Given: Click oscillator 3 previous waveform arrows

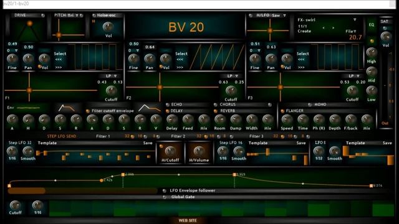Looking at the screenshot, I should tap(301, 60).
